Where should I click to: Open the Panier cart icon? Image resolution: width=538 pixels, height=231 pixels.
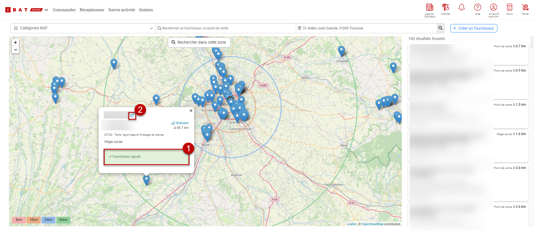(525, 8)
